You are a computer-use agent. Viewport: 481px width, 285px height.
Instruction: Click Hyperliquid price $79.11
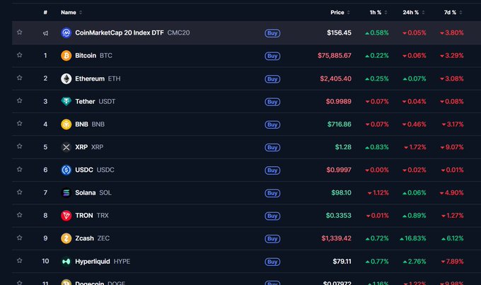click(x=342, y=262)
